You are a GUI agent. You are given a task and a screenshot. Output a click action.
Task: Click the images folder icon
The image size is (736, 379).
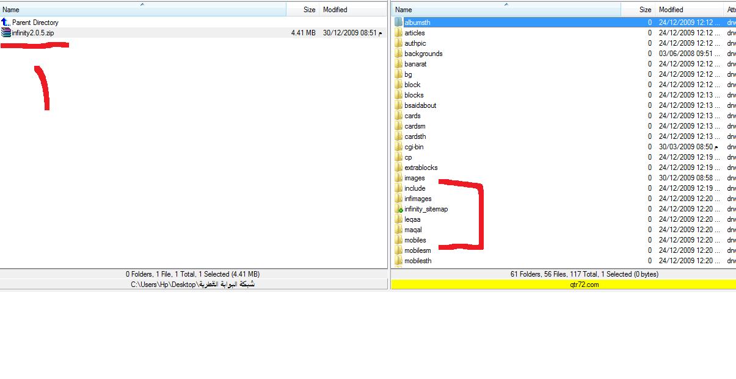398,178
